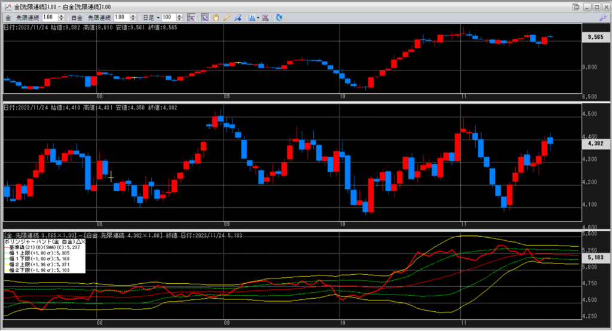Toggle the crosshair cursor display button
This screenshot has width=612, height=331.
[x=192, y=18]
